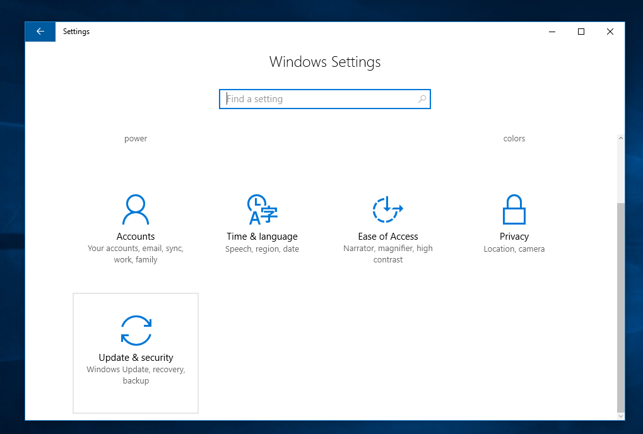
Task: Focus the Find a setting search box
Action: pyautogui.click(x=325, y=99)
